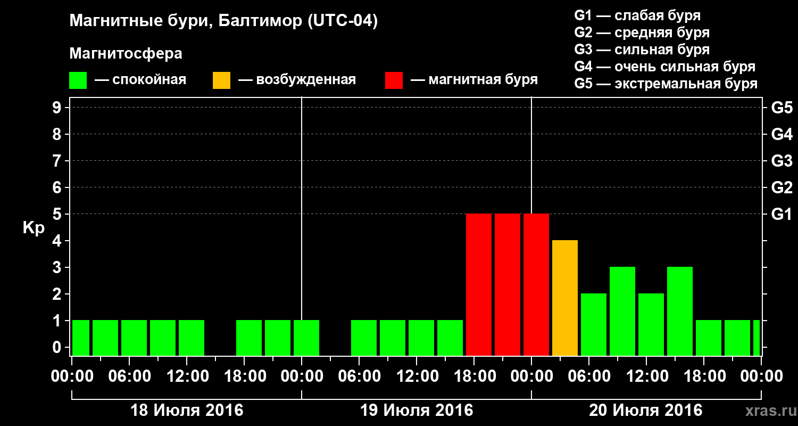Click the red bar starting at 18:00 on 19 Июля
The height and width of the screenshot is (426, 798).
click(479, 285)
